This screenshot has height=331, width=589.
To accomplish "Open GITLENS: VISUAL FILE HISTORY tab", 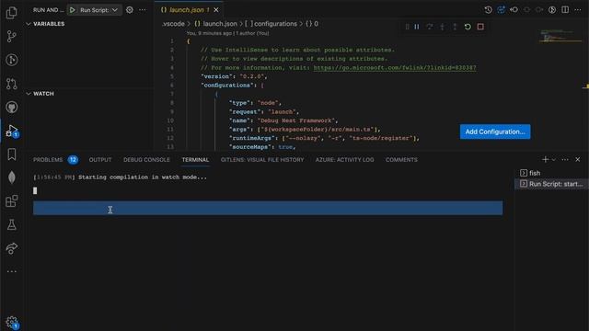I will point(262,160).
